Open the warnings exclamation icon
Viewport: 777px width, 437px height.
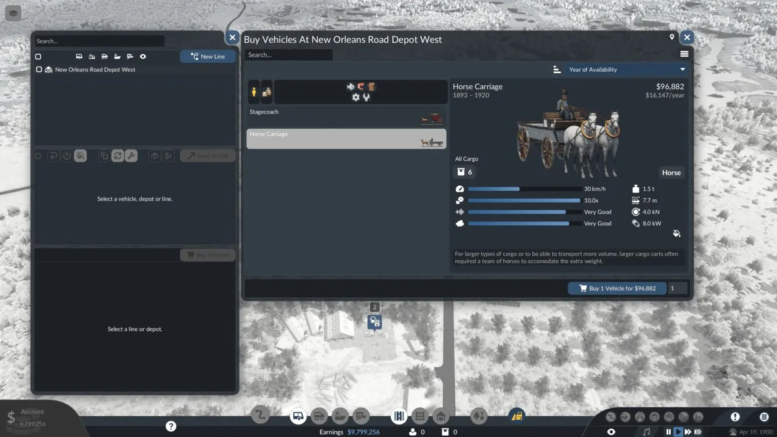pyautogui.click(x=735, y=417)
